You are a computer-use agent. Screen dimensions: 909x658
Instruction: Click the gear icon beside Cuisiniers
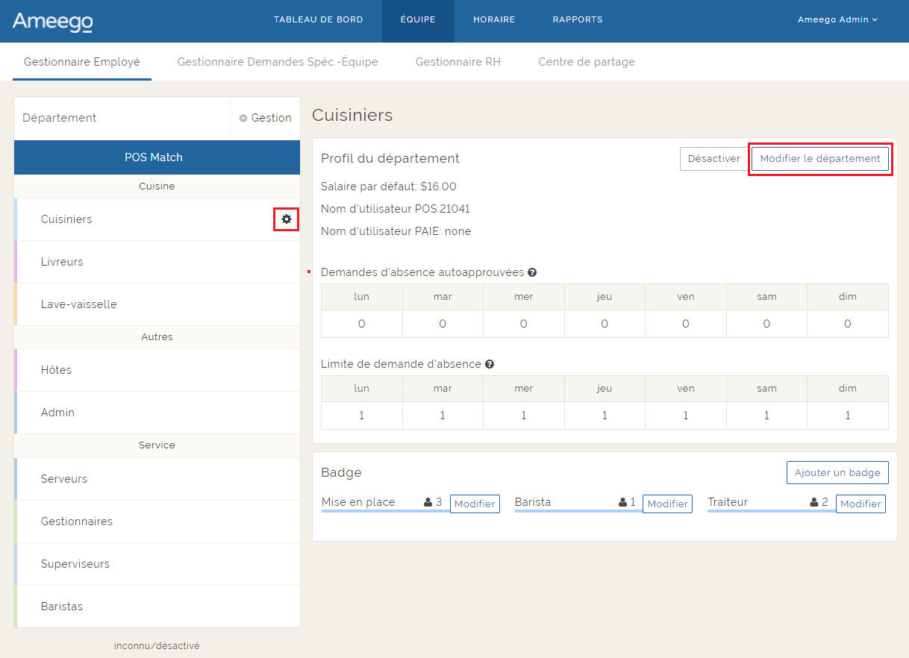(x=286, y=219)
